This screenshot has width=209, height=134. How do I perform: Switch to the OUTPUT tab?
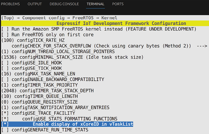pos(34,4)
